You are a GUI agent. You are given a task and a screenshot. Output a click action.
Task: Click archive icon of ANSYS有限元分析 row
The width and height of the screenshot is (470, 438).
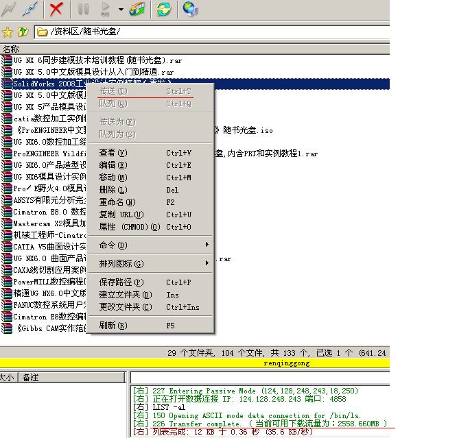point(7,200)
